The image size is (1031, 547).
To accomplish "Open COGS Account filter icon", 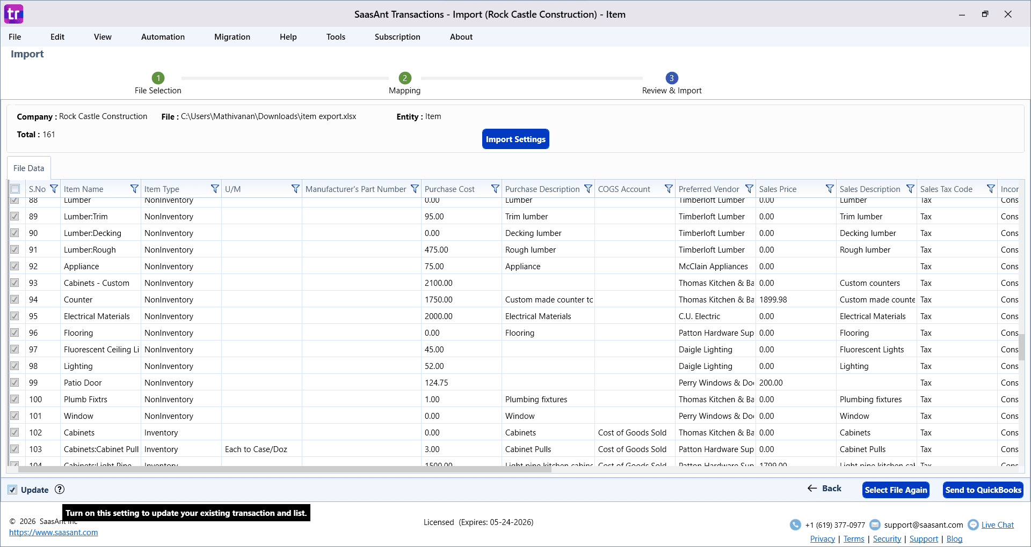I will tap(669, 189).
